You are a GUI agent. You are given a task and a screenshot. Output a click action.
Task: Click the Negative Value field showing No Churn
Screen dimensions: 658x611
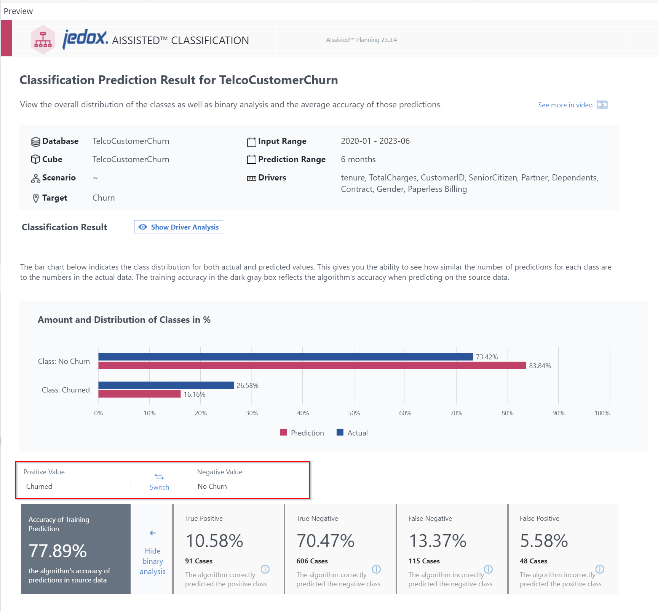coord(248,486)
